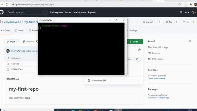Open the .gitignore file

16,58
